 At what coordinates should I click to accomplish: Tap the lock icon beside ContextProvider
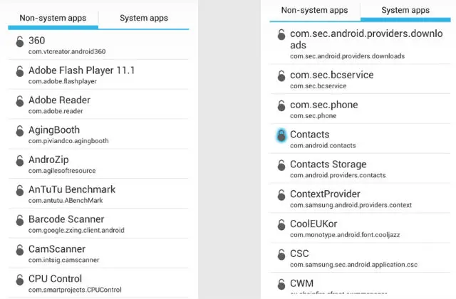point(281,195)
